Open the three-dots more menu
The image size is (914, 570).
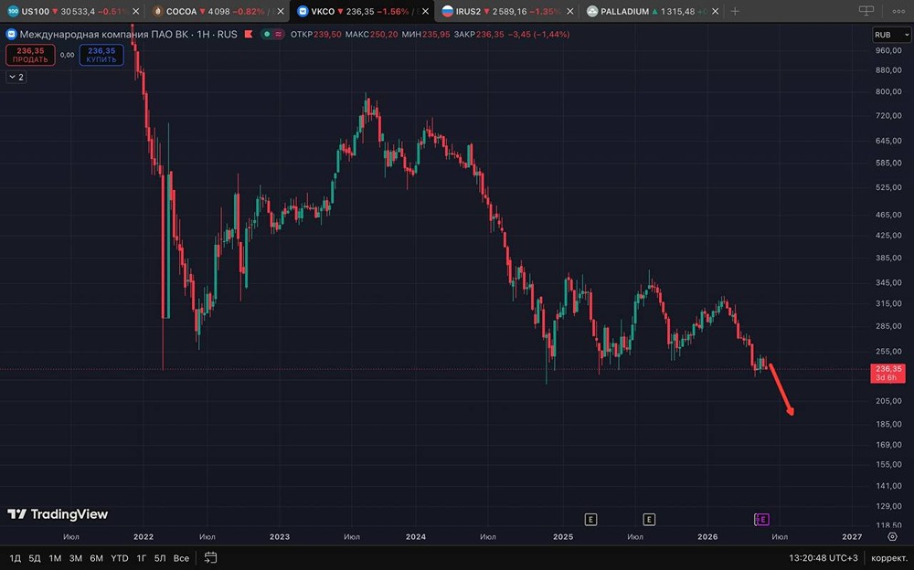(898, 11)
